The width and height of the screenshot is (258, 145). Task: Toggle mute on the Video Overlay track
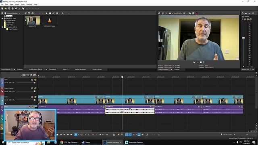(x=32, y=89)
